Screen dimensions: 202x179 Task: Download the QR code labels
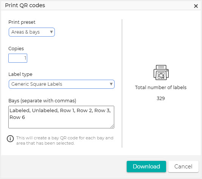146,167
